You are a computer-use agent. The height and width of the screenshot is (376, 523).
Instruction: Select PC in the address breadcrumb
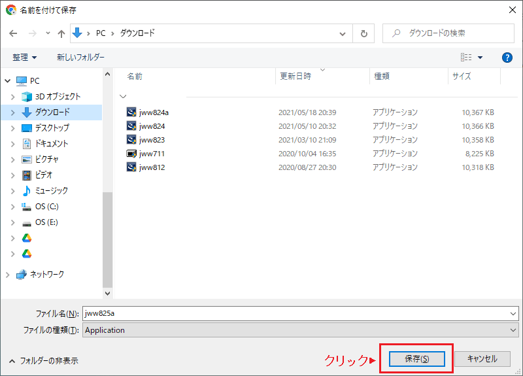pyautogui.click(x=101, y=33)
